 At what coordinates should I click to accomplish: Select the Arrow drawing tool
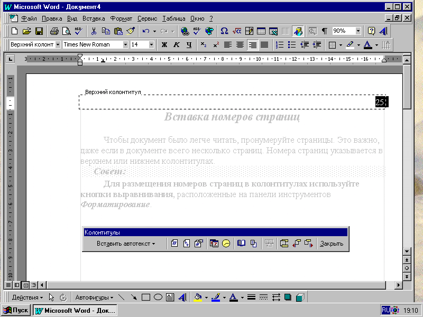(x=134, y=297)
